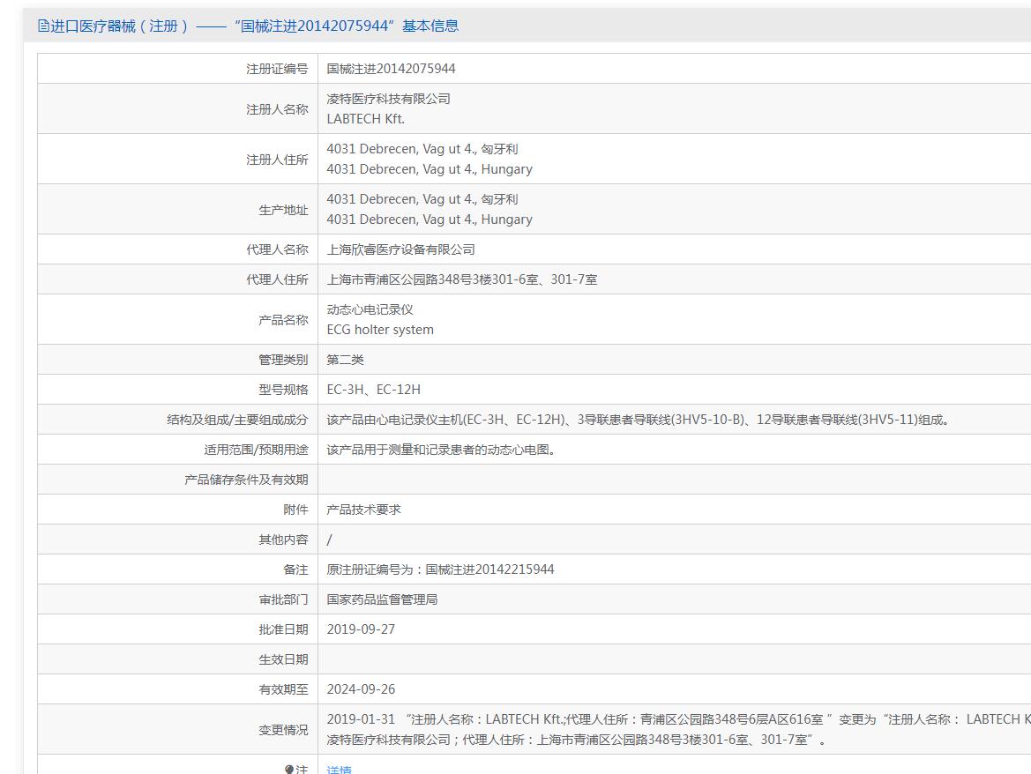Click the document icon before 进口医疗器械 header

click(43, 26)
